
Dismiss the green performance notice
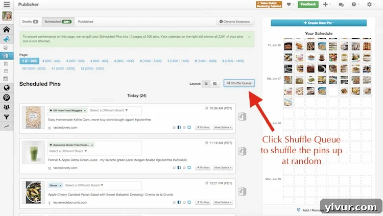249,37
